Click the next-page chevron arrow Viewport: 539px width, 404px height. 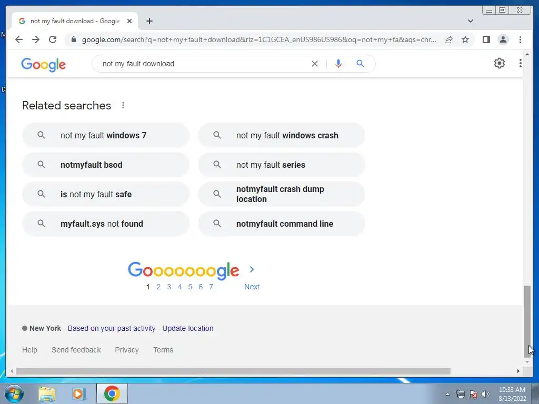click(x=252, y=270)
